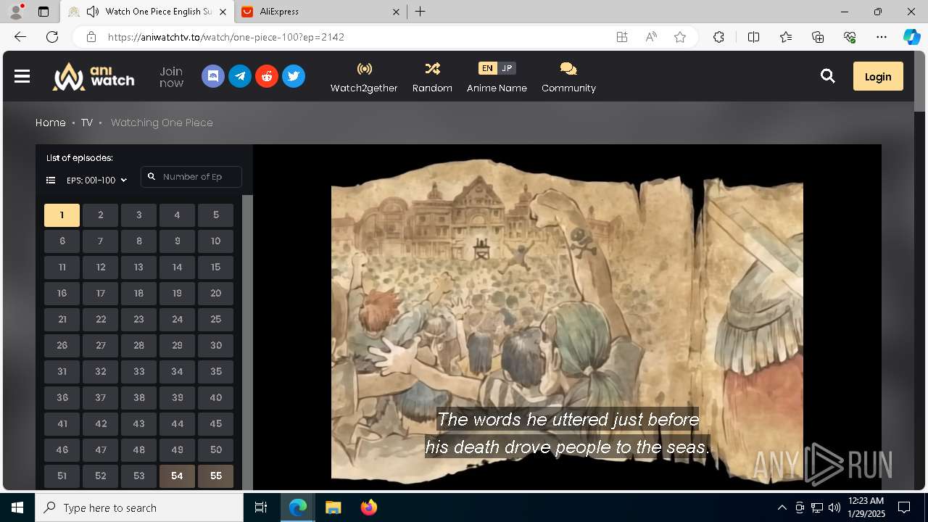Viewport: 928px width, 522px height.
Task: Open the Twitter join icon
Action: coord(294,76)
